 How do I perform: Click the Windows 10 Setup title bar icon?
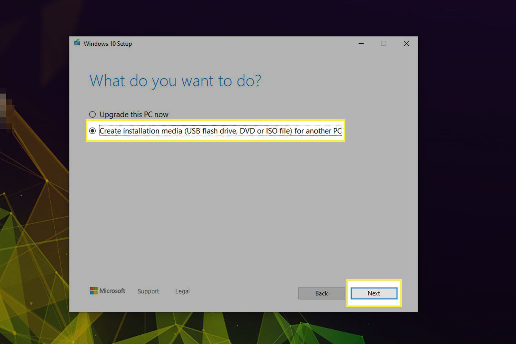click(77, 43)
